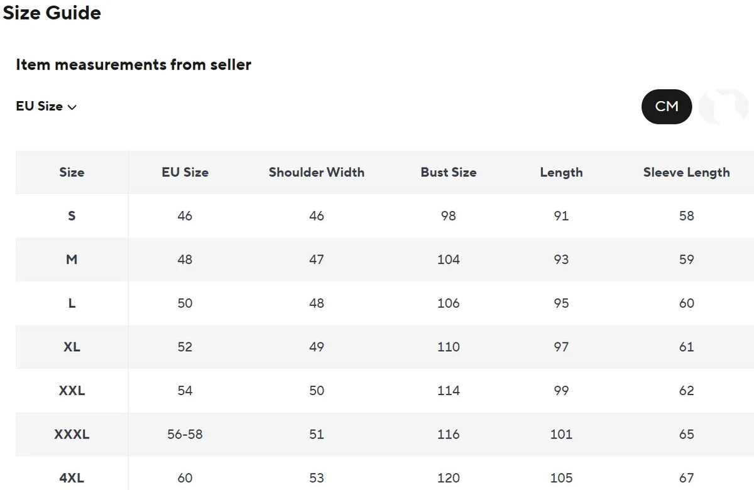Click the Sleeve Length column header
The image size is (754, 490).
[x=687, y=172]
